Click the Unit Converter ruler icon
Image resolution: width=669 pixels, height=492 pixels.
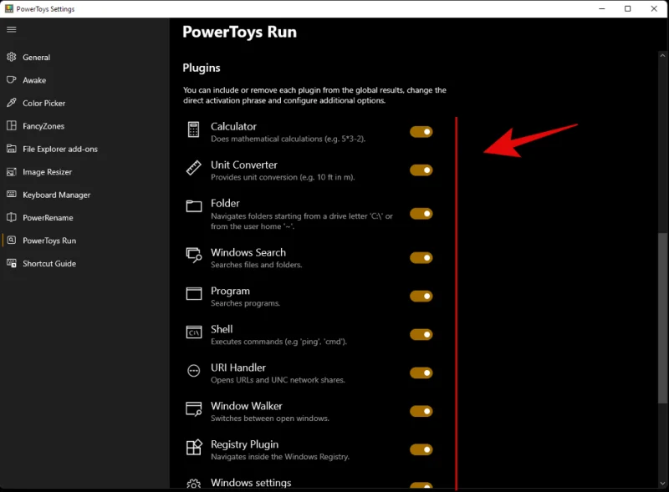tap(193, 170)
